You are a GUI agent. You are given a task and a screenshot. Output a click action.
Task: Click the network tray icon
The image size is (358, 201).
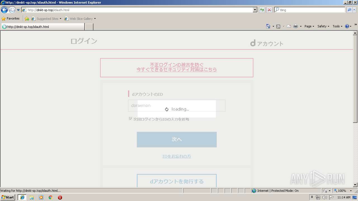click(x=318, y=197)
